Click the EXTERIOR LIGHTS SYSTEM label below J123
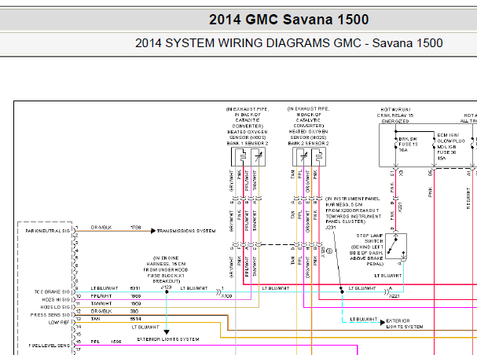The image size is (477, 355). (168, 339)
